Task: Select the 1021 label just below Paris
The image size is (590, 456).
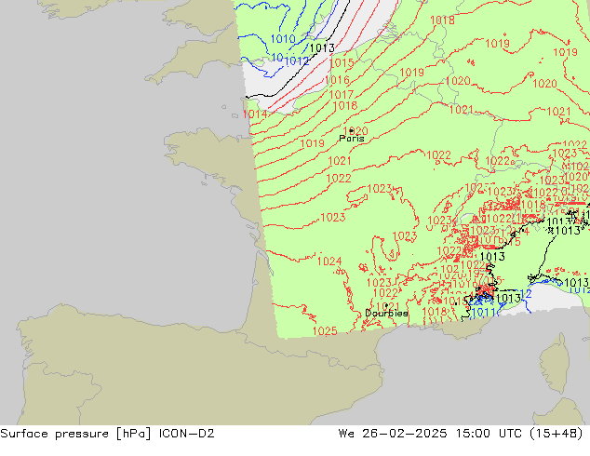Action: 340,161
